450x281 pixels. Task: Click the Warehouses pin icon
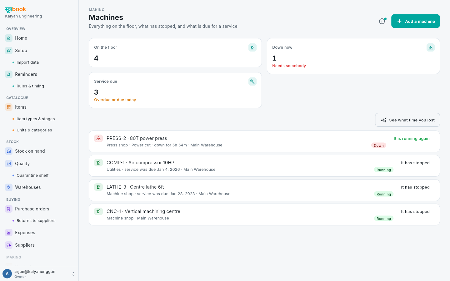click(x=9, y=187)
